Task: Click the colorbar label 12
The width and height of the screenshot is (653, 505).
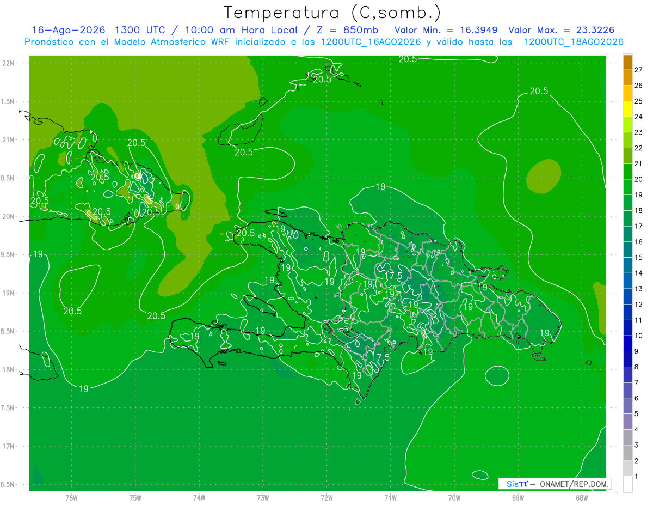Action: [x=639, y=305]
